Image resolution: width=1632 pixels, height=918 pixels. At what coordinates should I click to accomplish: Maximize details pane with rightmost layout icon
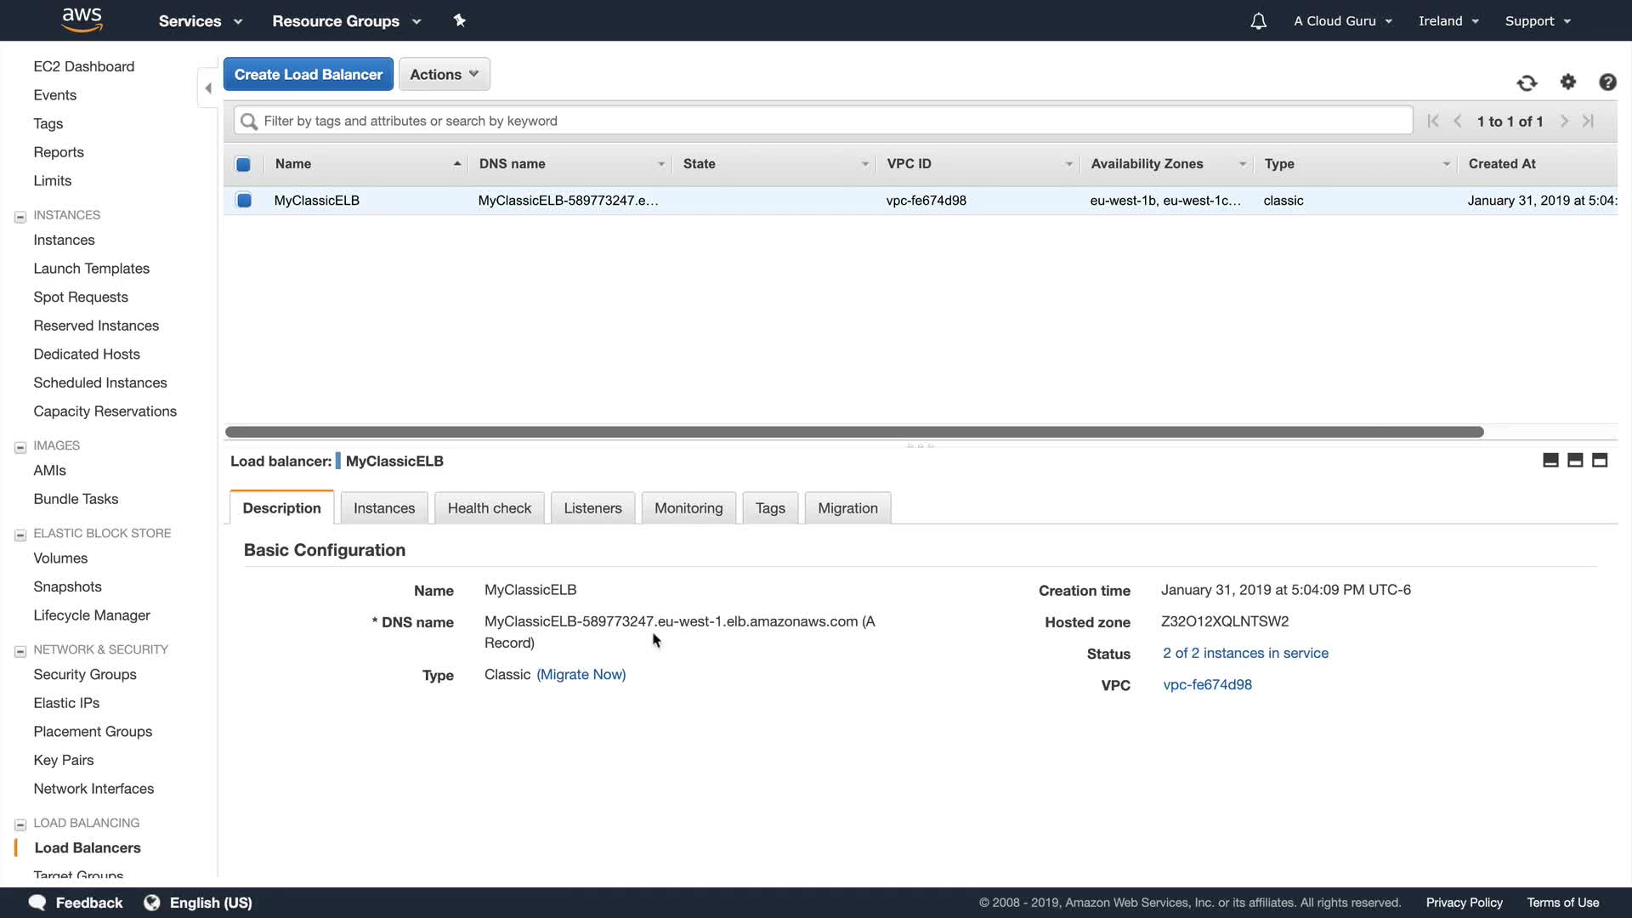[1600, 461]
